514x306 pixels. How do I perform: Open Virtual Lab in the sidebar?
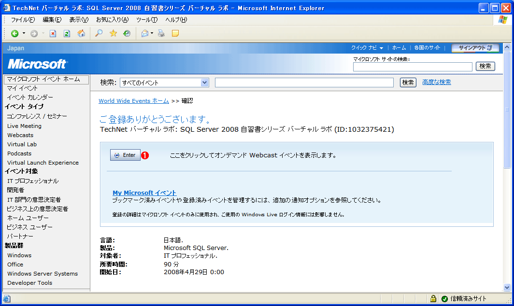[x=22, y=144]
